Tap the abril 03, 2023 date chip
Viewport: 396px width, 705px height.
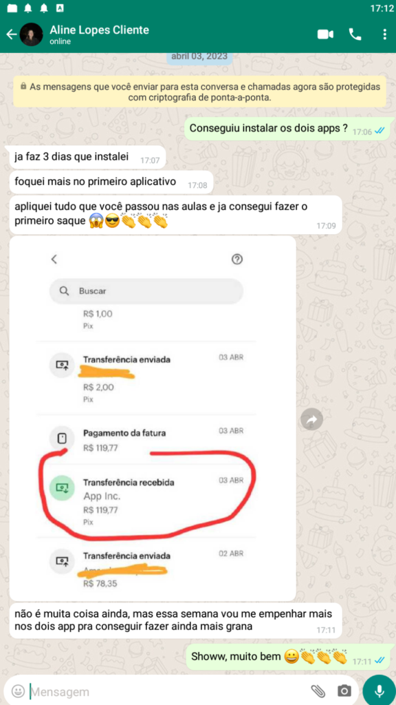199,58
